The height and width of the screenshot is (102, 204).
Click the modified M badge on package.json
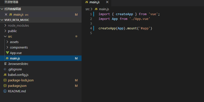(76, 86)
